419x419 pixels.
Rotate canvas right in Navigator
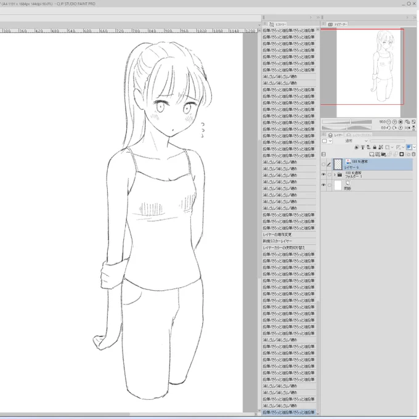[x=394, y=128]
